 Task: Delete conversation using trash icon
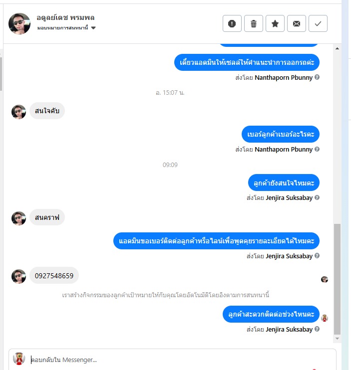coord(254,23)
